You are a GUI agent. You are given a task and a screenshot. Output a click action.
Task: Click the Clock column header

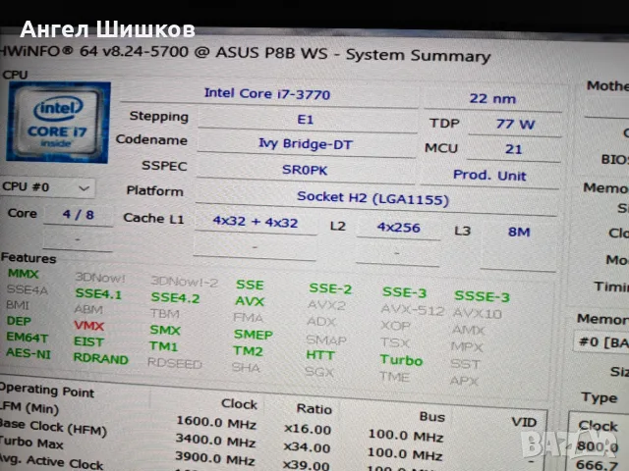[x=239, y=404]
